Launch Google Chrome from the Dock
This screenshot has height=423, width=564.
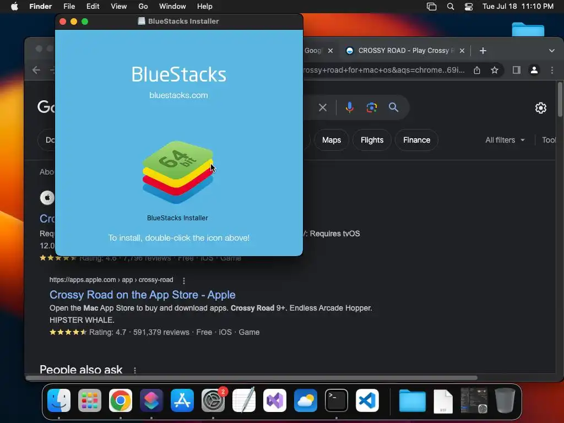pyautogui.click(x=121, y=400)
